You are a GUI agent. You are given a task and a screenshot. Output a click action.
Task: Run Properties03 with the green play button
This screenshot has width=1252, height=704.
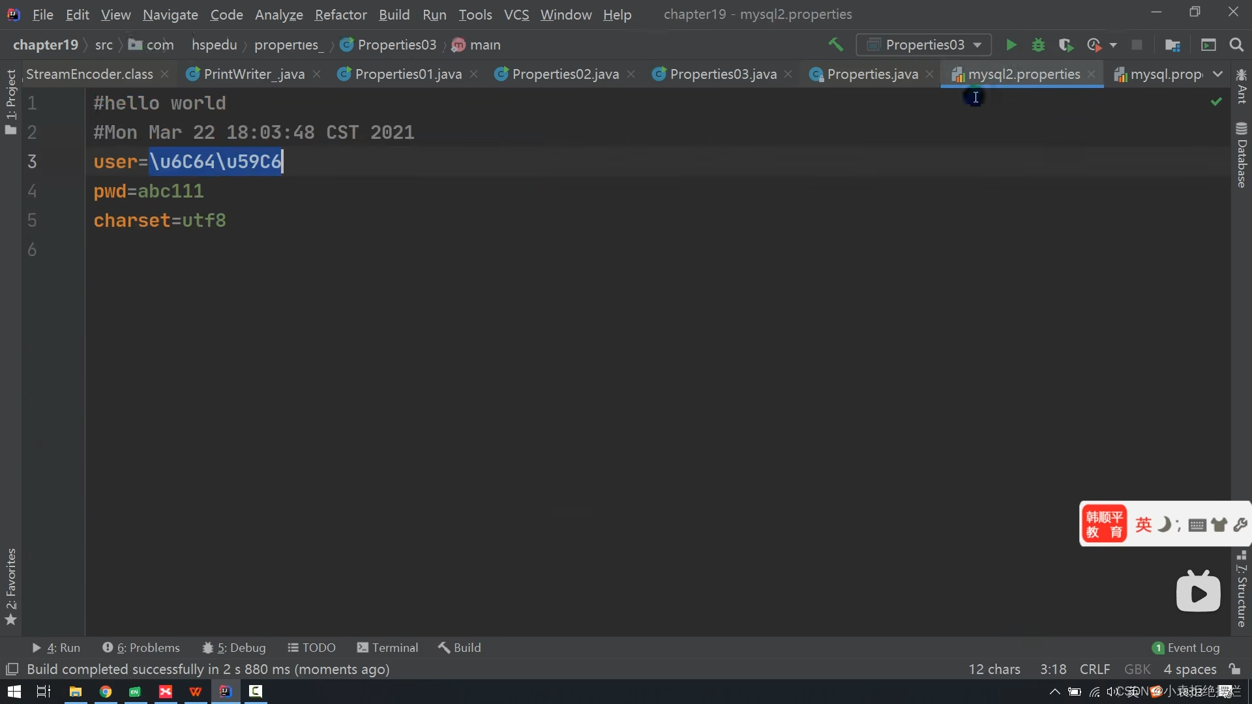(1011, 45)
